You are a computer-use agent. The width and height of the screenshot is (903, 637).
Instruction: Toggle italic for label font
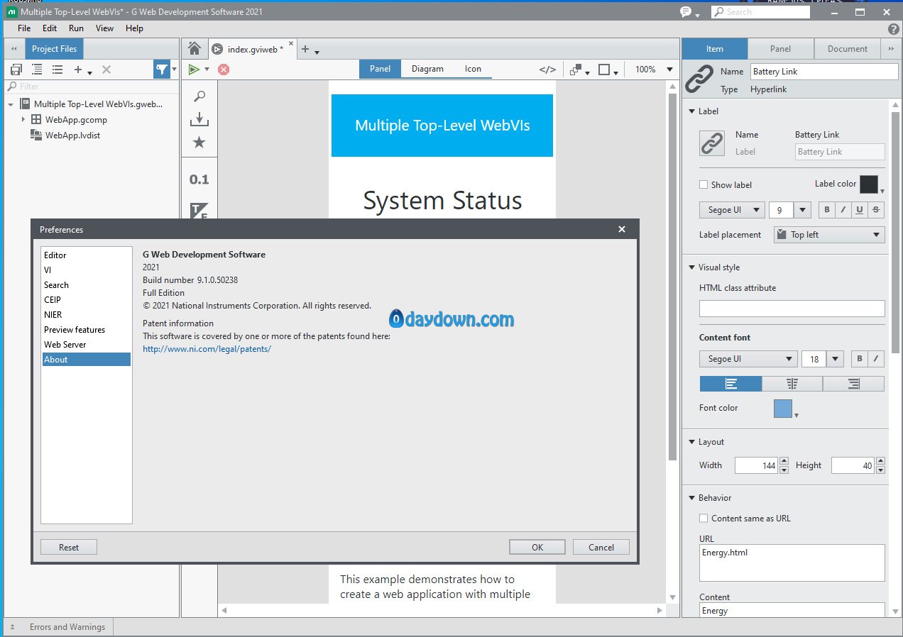843,210
